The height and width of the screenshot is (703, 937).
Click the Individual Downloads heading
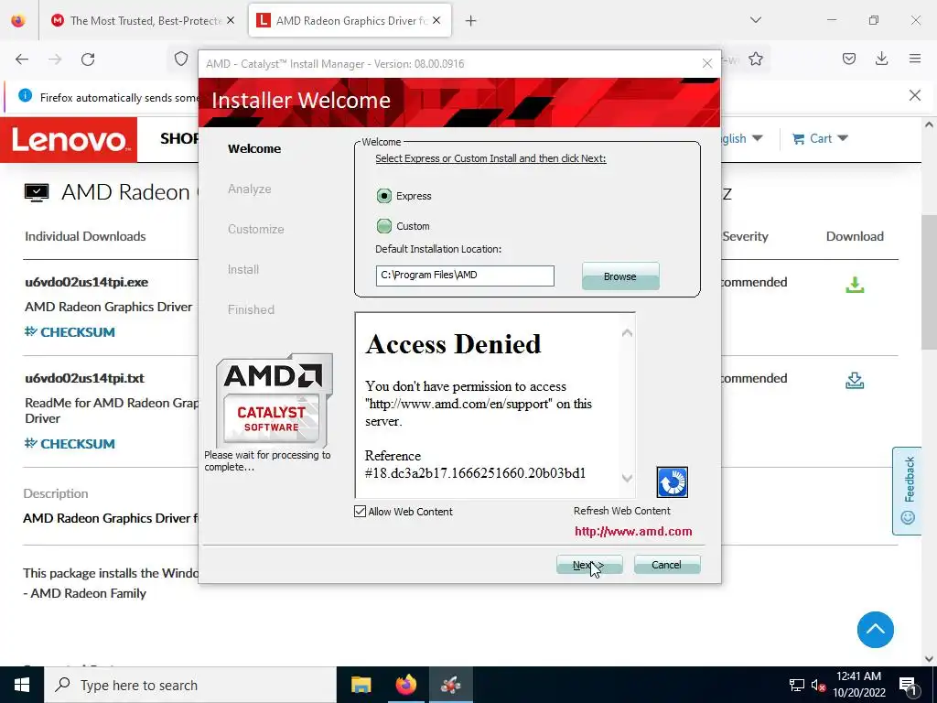coord(85,236)
